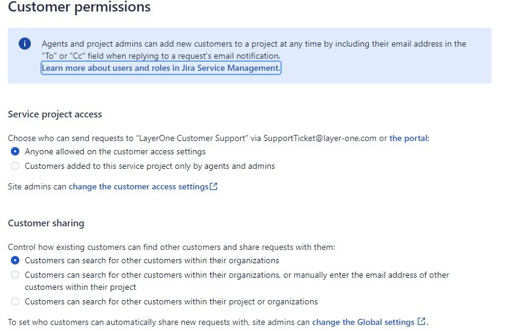Open 'the portal' link
This screenshot has width=506, height=331.
point(408,138)
